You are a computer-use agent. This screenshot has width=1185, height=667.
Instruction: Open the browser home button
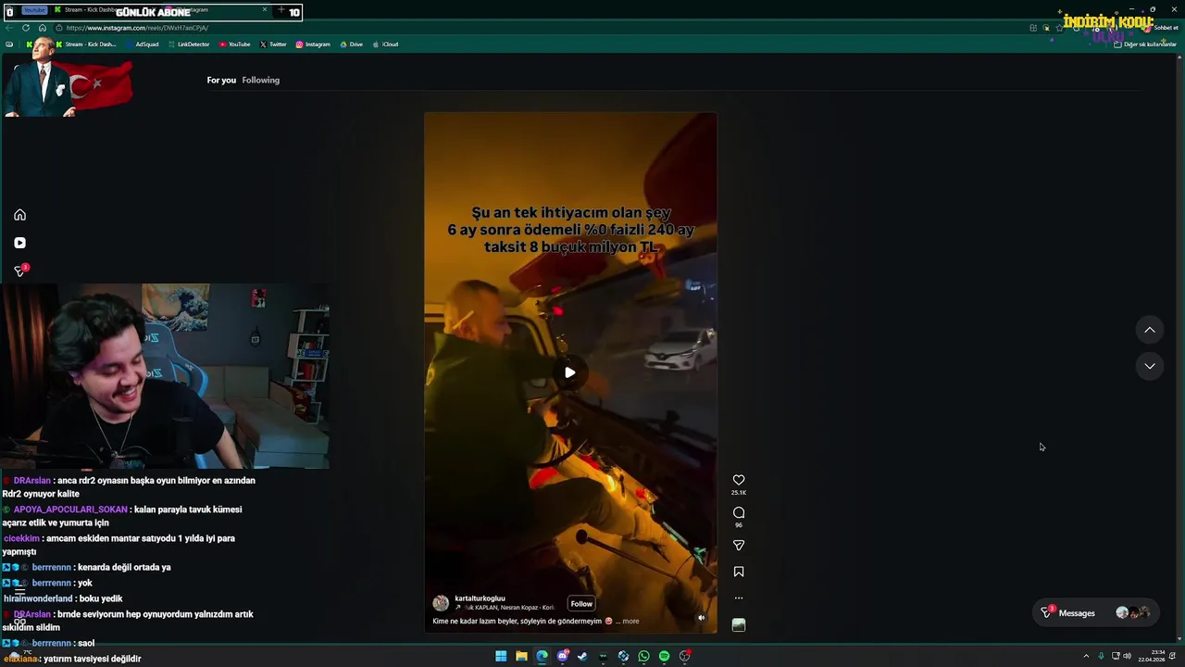pyautogui.click(x=42, y=28)
